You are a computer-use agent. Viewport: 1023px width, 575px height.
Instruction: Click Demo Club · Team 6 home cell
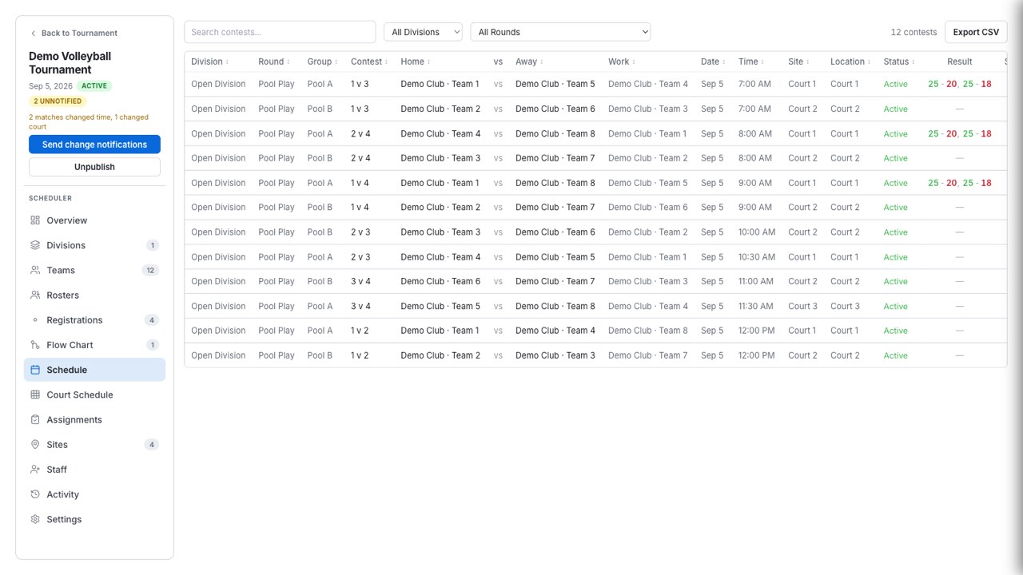440,281
